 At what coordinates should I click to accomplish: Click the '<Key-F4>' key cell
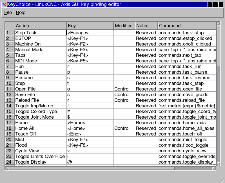(x=90, y=55)
